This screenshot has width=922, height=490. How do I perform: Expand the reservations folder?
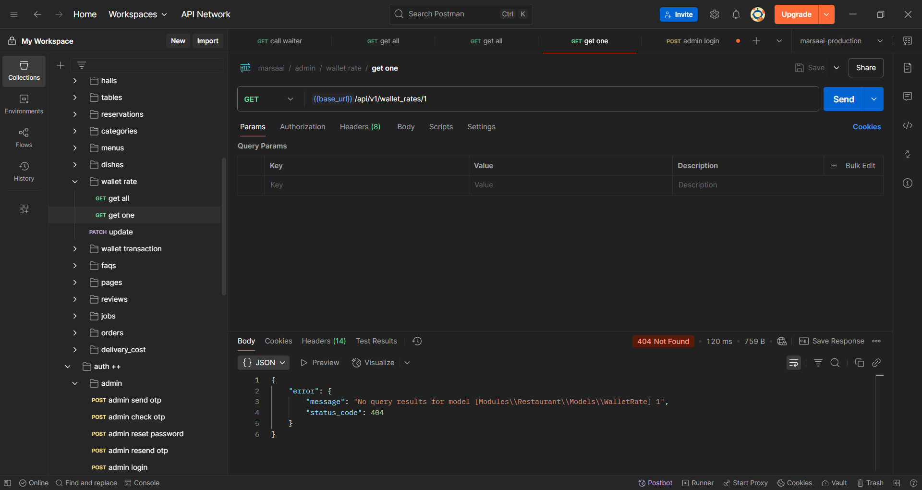click(x=75, y=114)
